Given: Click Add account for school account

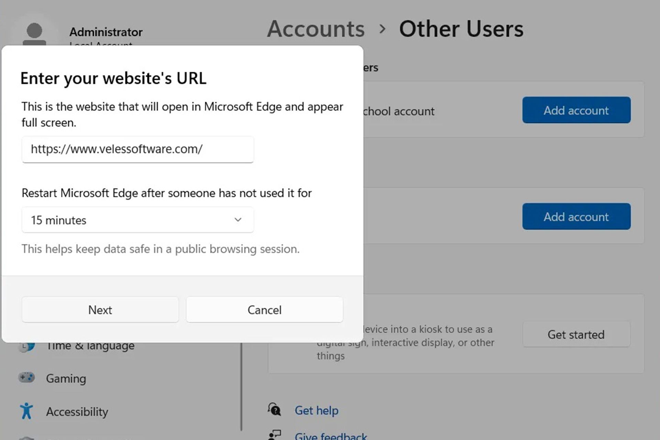Looking at the screenshot, I should (576, 110).
